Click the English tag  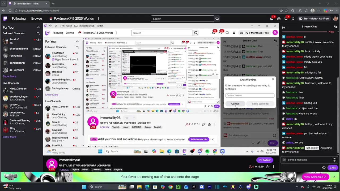tap(118, 170)
